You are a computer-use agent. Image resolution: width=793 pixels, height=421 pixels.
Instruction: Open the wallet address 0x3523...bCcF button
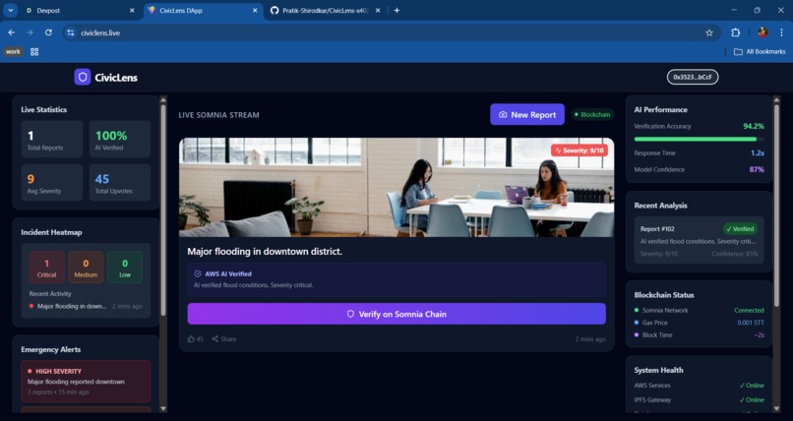pyautogui.click(x=693, y=77)
